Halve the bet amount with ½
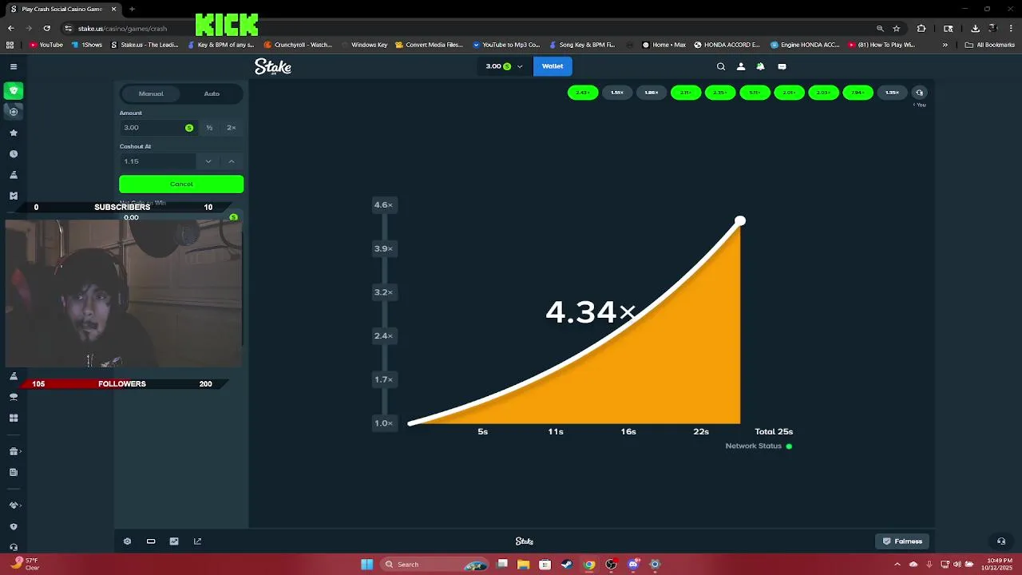1022x575 pixels. (209, 128)
